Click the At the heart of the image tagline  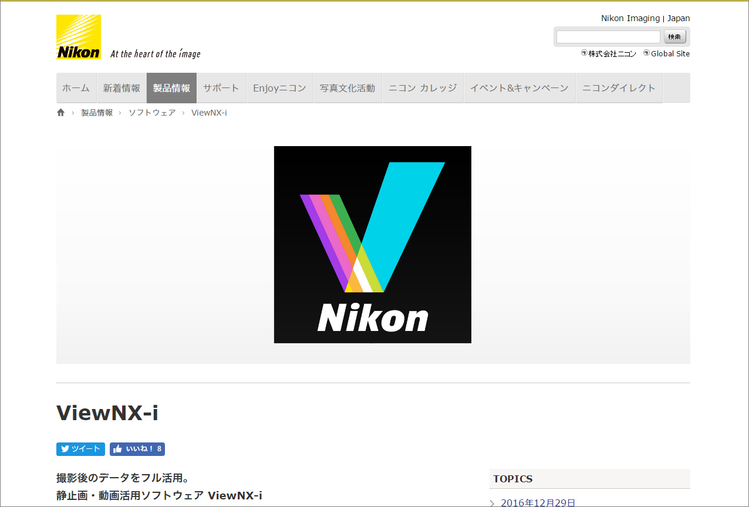coord(156,53)
